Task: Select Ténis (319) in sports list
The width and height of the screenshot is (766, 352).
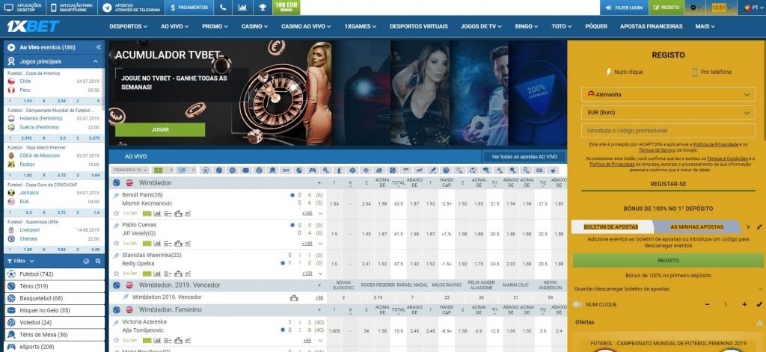Action: tap(54, 286)
